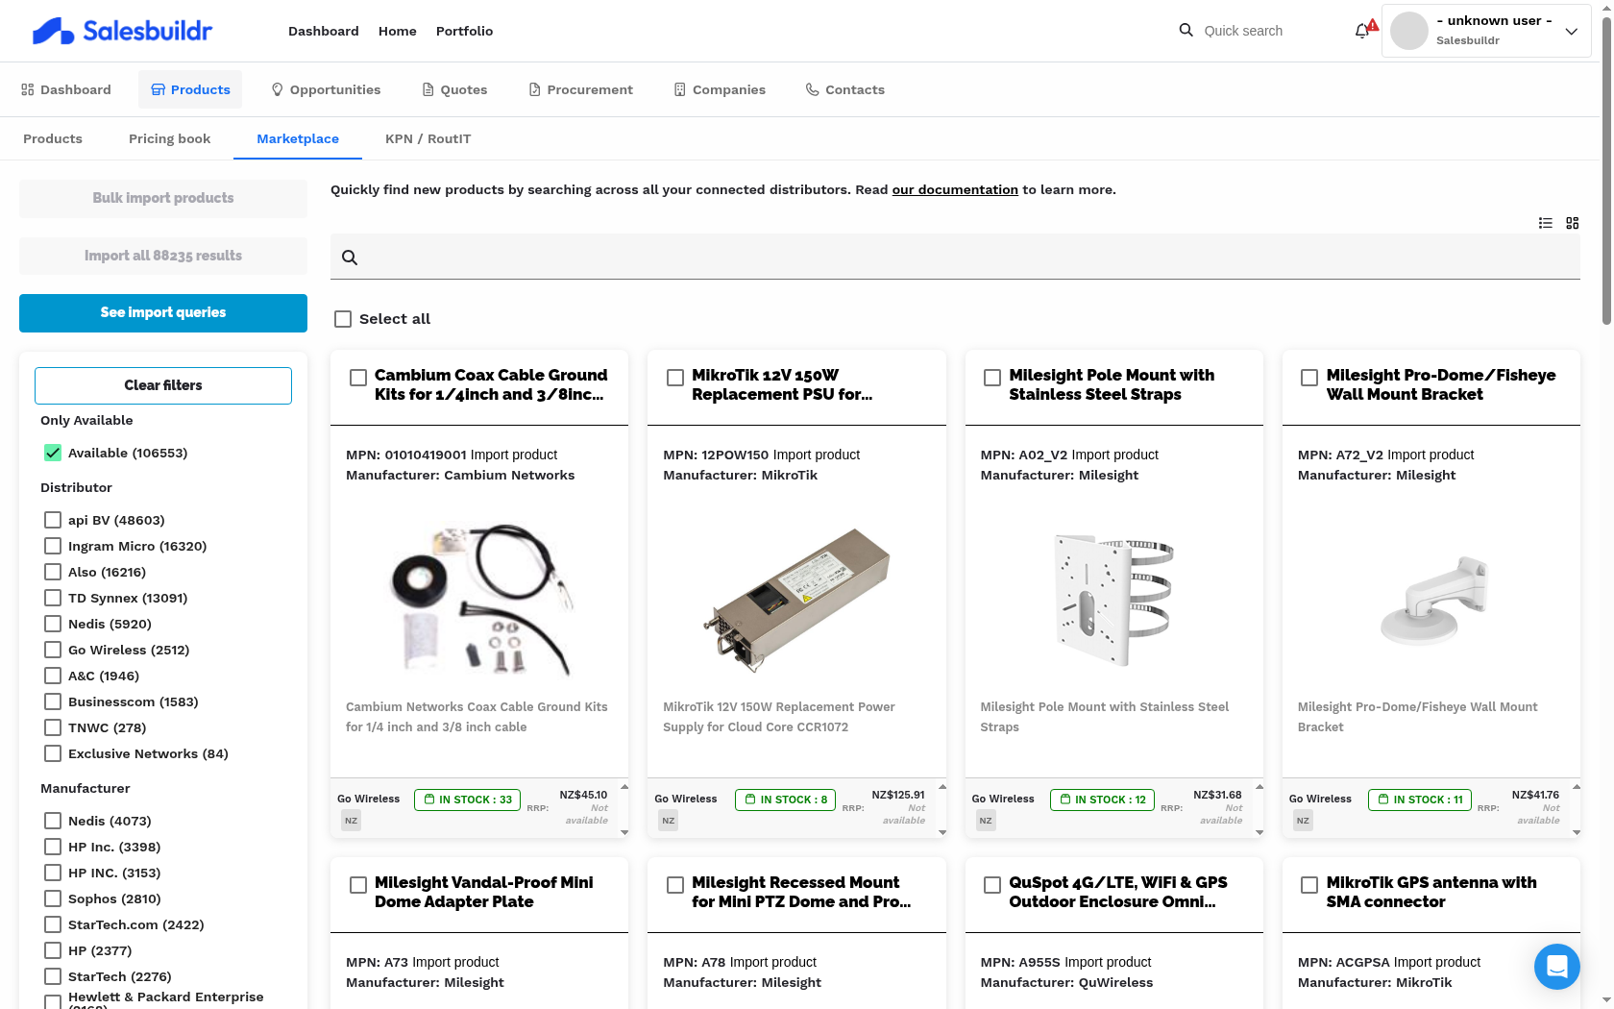Click the Procurement document icon
This screenshot has height=1009, width=1614.
tap(535, 89)
